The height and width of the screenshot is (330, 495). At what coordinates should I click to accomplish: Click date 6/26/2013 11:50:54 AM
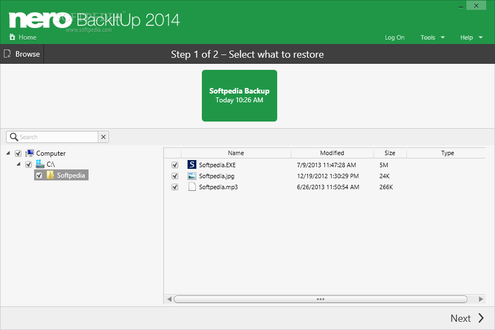328,187
